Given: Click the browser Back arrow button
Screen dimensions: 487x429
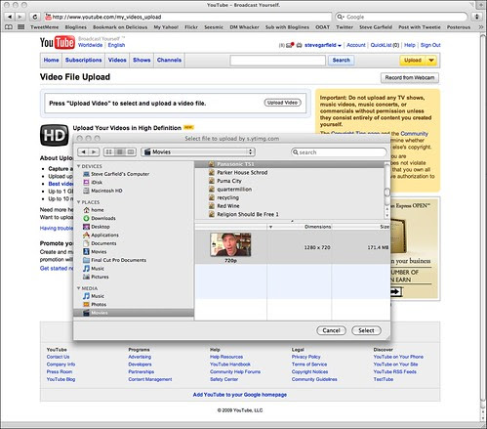Looking at the screenshot, I should pos(10,17).
